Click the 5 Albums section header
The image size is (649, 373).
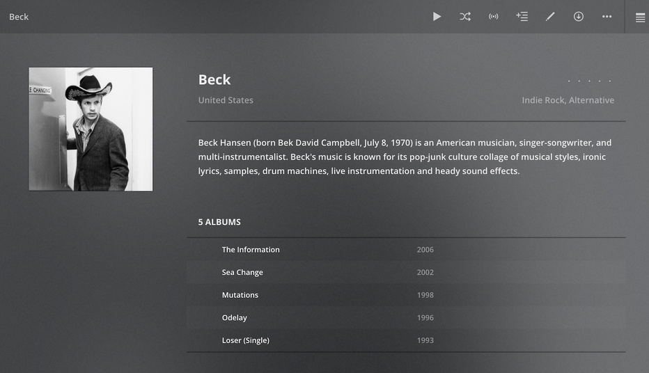click(219, 222)
